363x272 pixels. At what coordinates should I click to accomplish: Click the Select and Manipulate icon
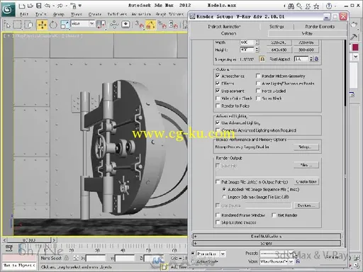(114, 25)
